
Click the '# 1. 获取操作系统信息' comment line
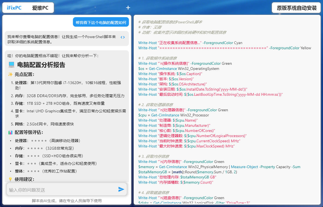click(158, 58)
